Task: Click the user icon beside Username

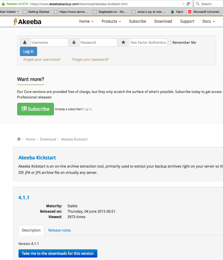Action: (x=25, y=42)
